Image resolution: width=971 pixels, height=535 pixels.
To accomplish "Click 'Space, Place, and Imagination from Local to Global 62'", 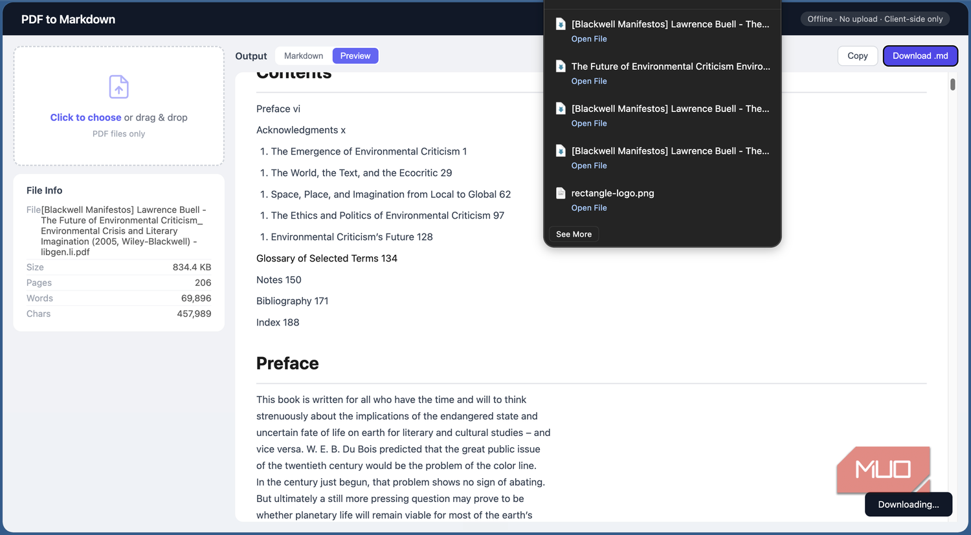I will pos(391,194).
